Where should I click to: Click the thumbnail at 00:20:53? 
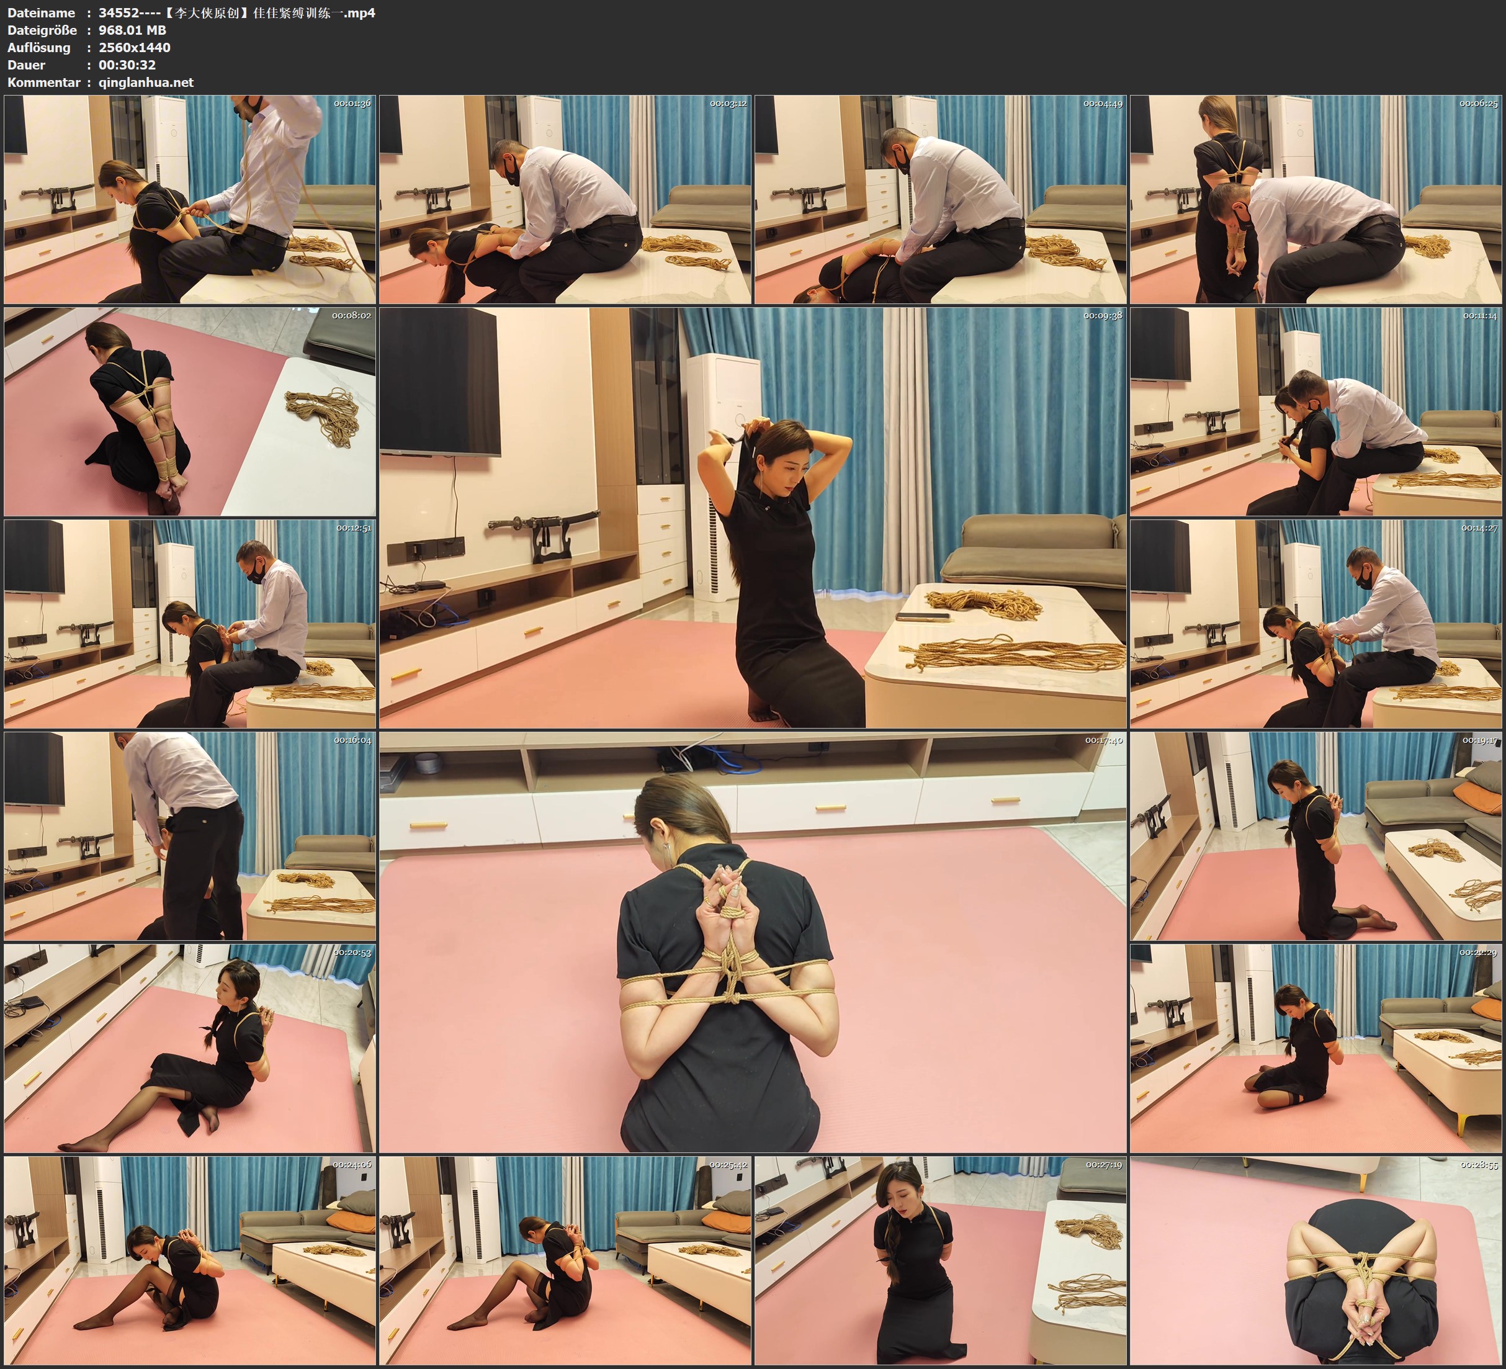190,1048
